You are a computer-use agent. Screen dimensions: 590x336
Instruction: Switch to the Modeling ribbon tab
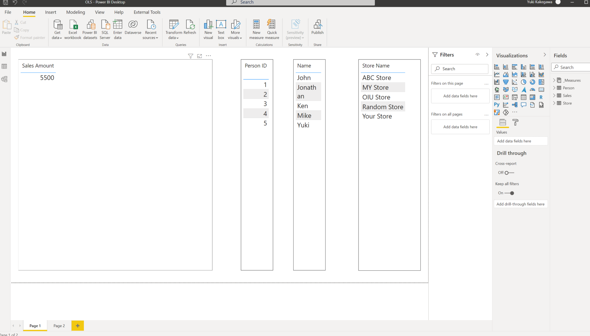click(x=75, y=12)
